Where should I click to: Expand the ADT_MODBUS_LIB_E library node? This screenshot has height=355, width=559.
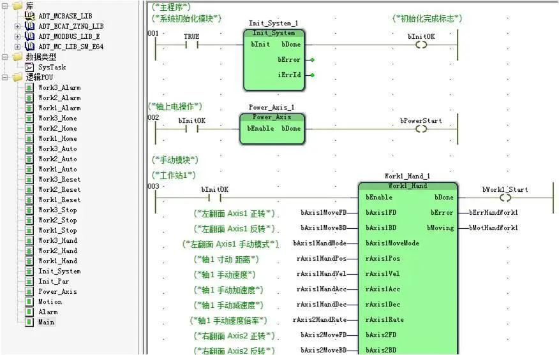(x=17, y=36)
